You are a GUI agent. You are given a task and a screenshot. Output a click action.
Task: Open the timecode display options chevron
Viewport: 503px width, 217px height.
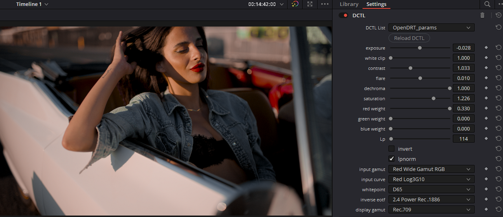[281, 4]
